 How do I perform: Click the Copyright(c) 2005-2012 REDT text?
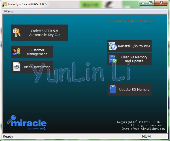141,122
